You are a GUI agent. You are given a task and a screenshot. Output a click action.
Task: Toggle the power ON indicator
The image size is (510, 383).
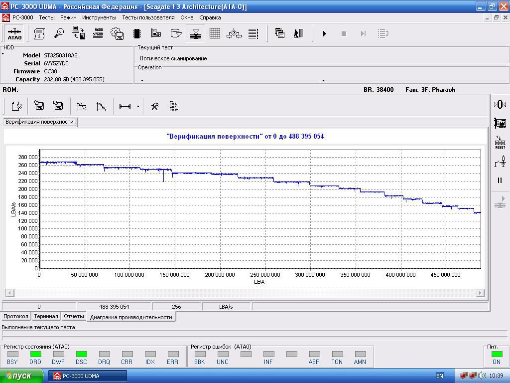pyautogui.click(x=497, y=354)
